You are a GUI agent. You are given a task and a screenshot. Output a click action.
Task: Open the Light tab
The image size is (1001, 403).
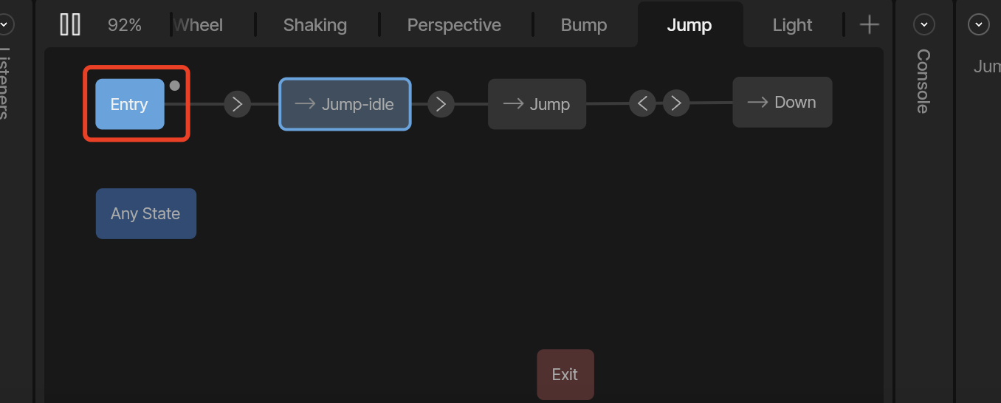[x=793, y=24]
